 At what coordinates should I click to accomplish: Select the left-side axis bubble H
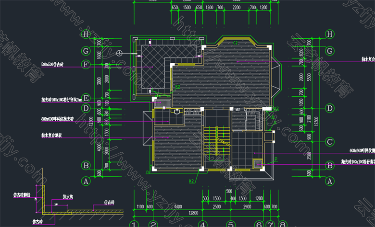(x=86, y=34)
